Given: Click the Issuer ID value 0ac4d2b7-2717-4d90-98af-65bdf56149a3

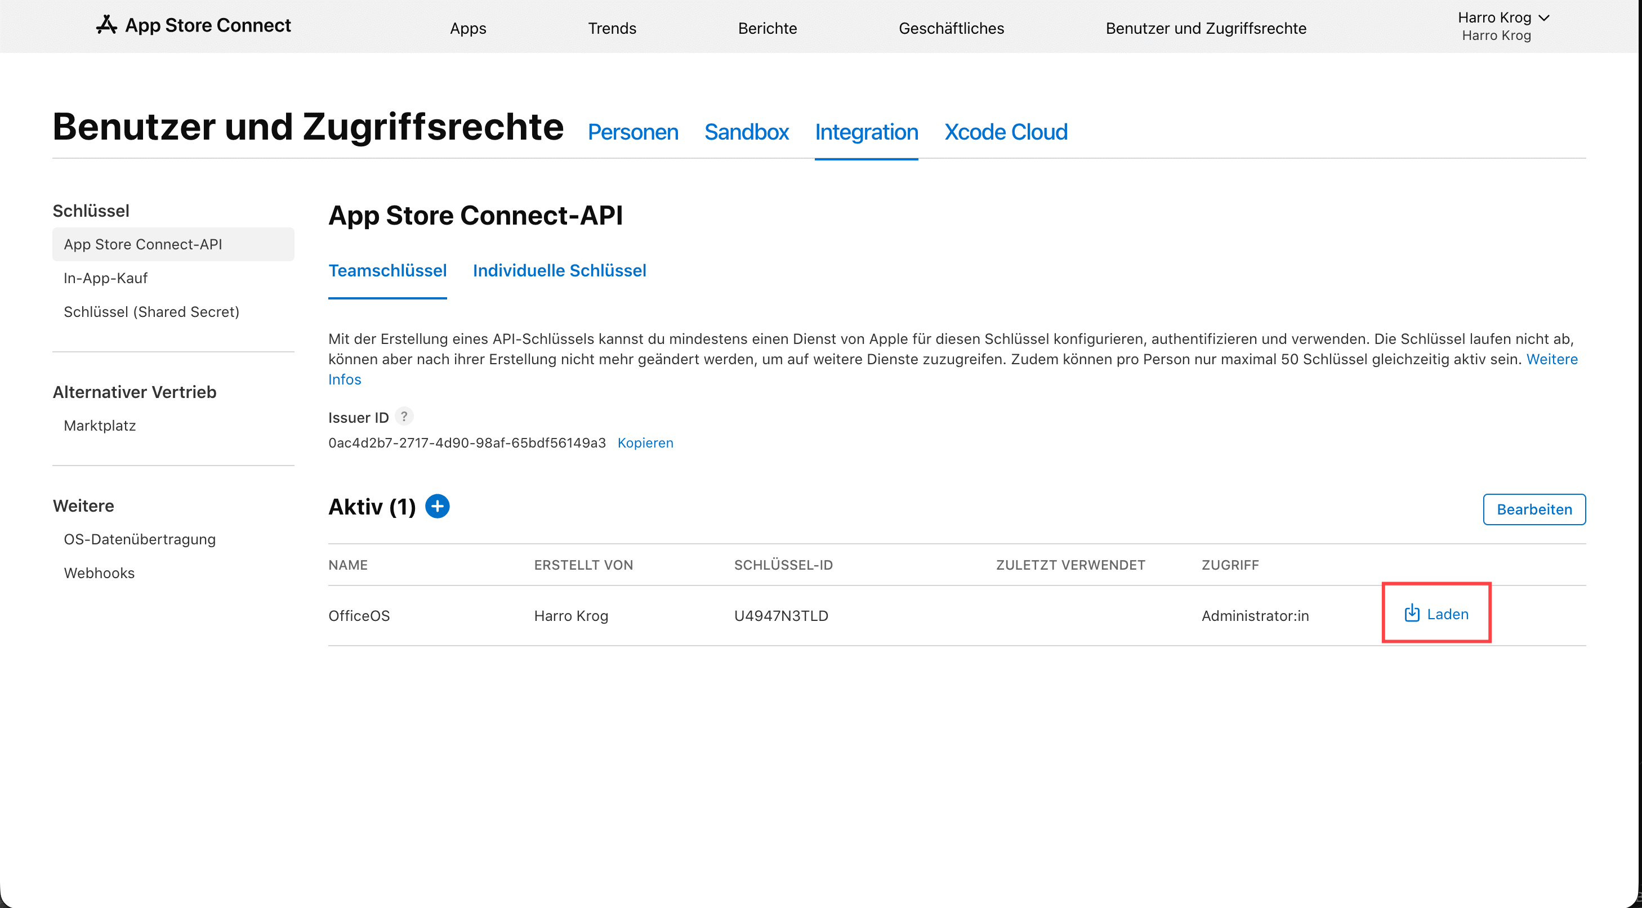Looking at the screenshot, I should 467,442.
